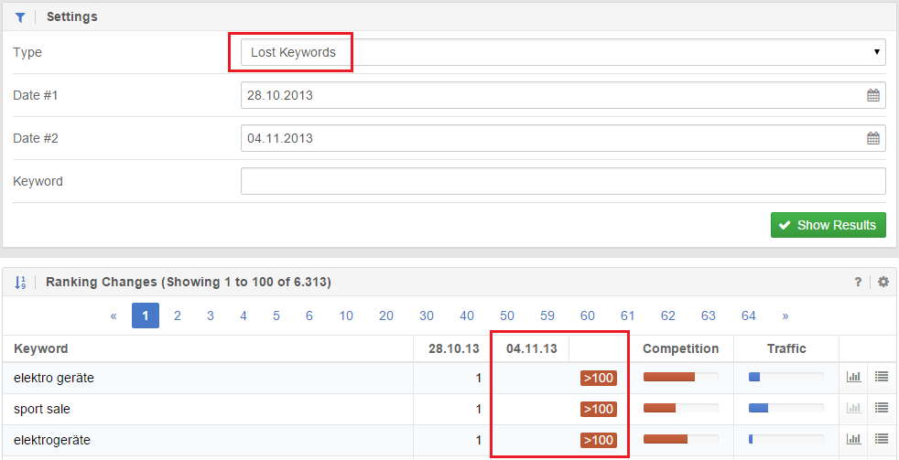Jump to pagination page 40
The image size is (899, 460).
[467, 316]
